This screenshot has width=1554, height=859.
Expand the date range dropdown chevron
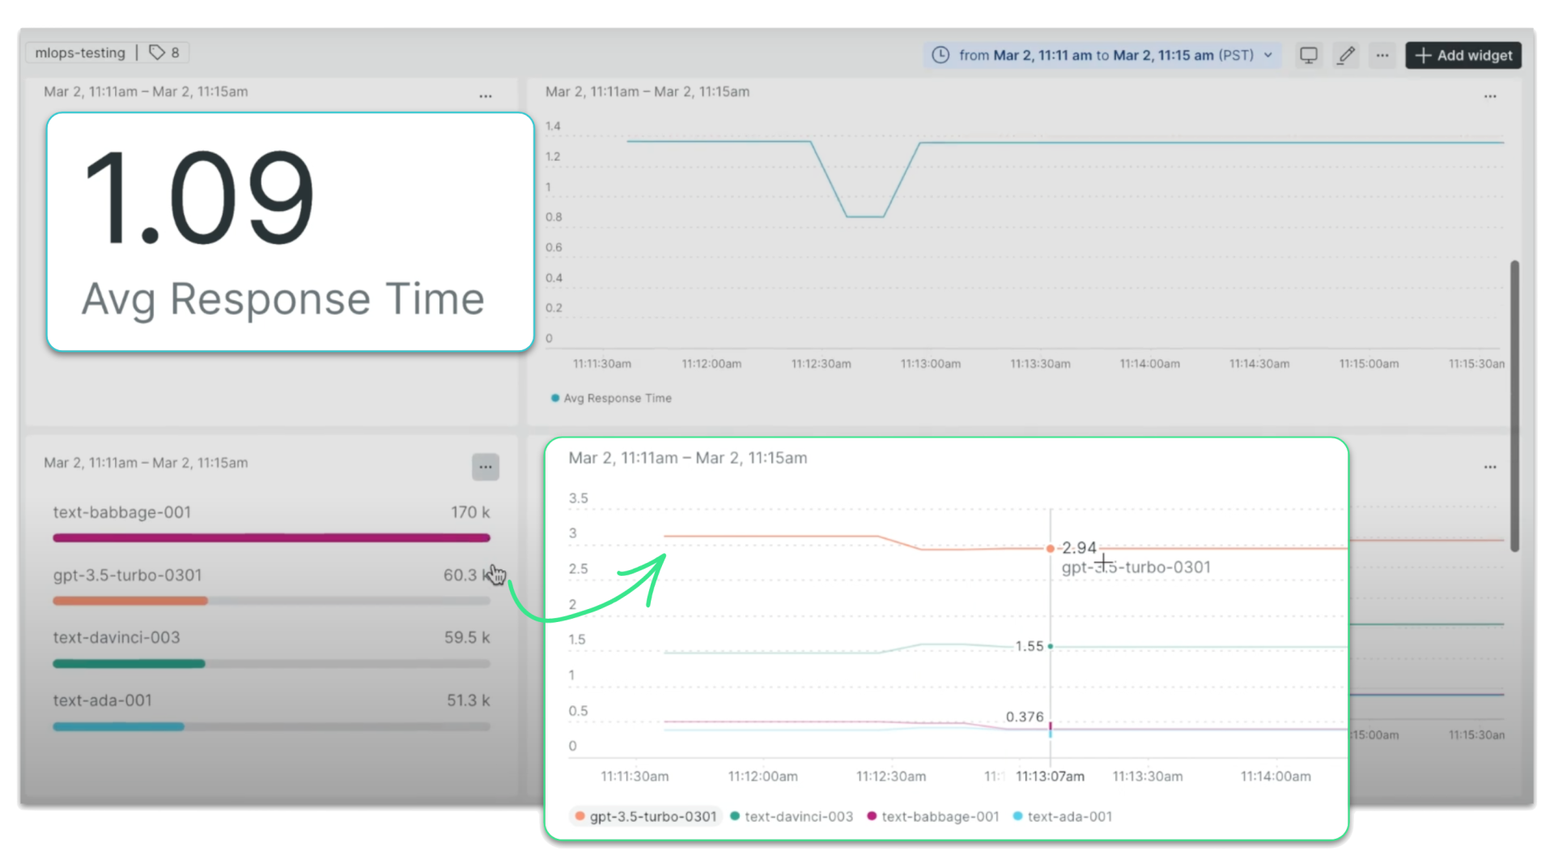(1267, 55)
